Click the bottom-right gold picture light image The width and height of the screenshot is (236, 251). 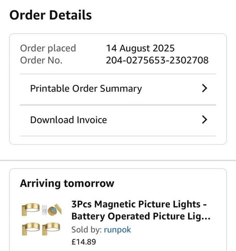(51, 229)
